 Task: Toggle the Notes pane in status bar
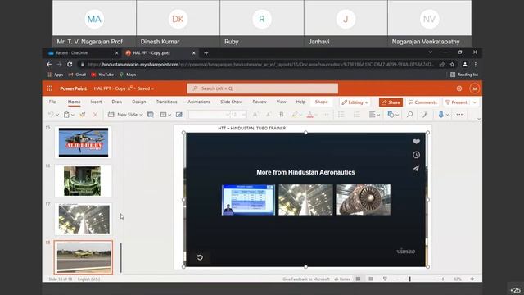[x=342, y=279]
